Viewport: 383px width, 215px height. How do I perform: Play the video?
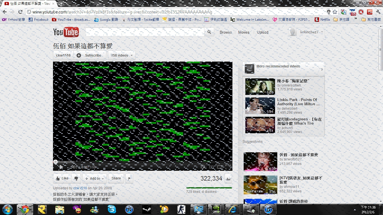[x=61, y=167]
